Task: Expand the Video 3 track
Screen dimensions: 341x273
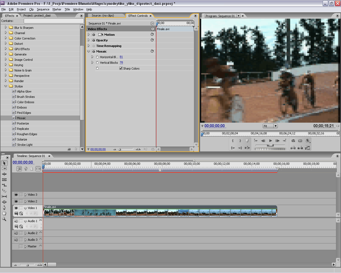Action: click(x=26, y=195)
